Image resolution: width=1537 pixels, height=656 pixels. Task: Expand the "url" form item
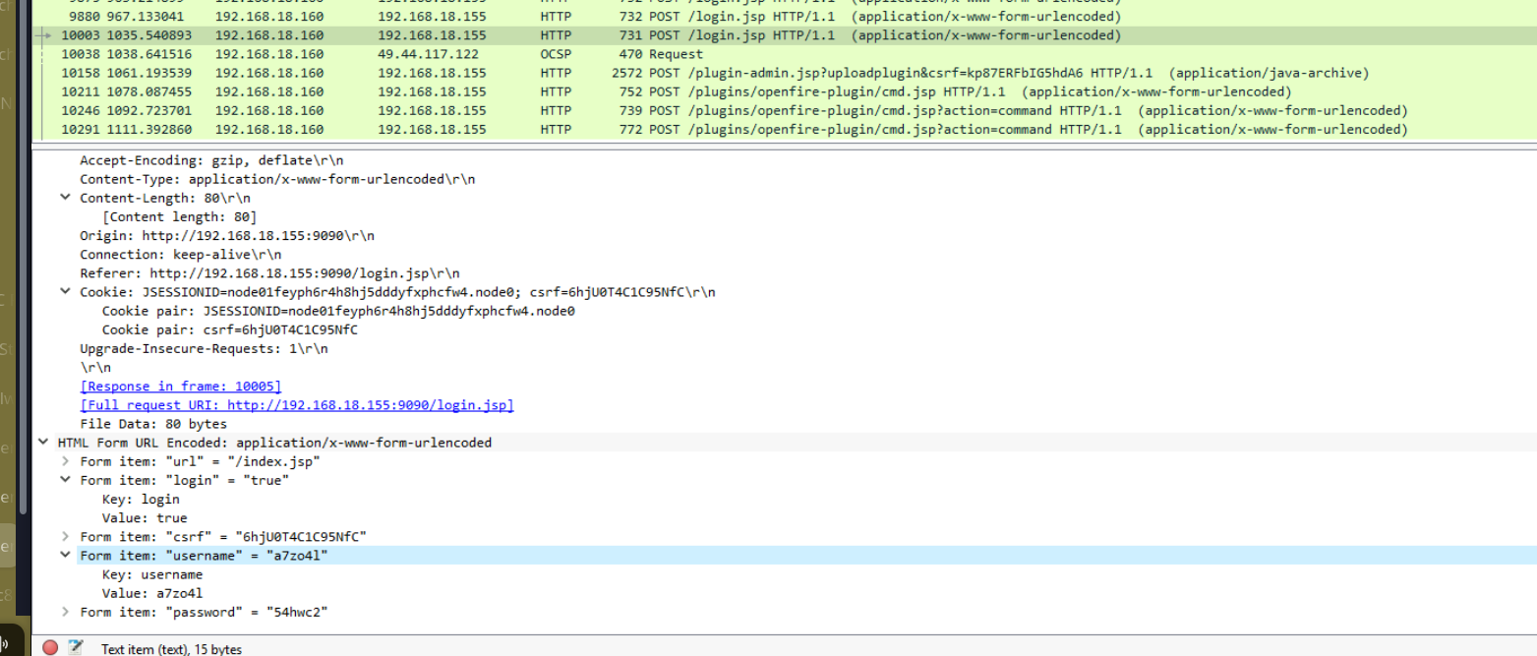(x=65, y=461)
